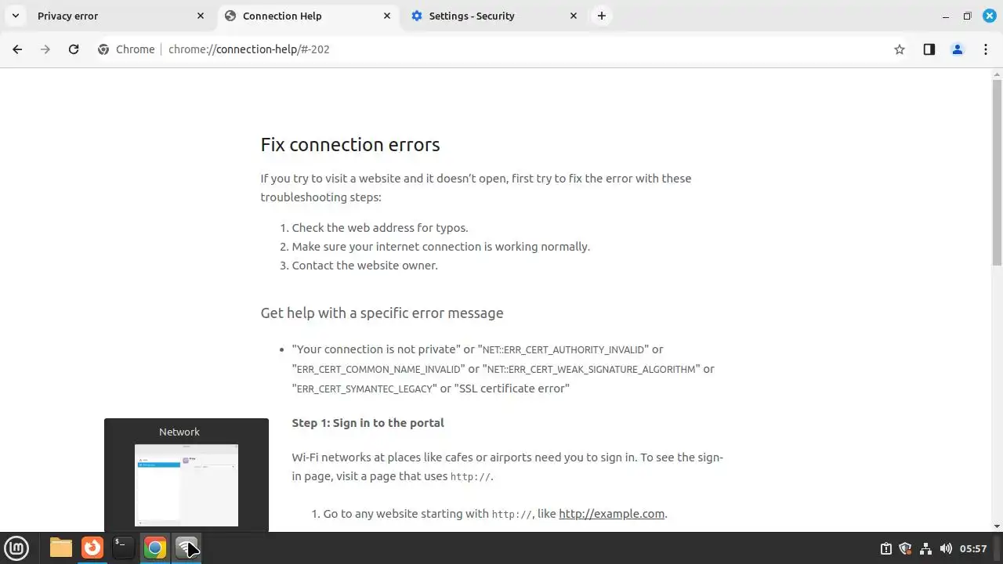Open the Network window thumbnail preview
This screenshot has width=1003, height=564.
click(x=186, y=484)
